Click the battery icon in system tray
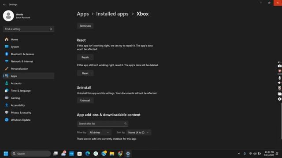This screenshot has height=158, width=282. tap(260, 154)
